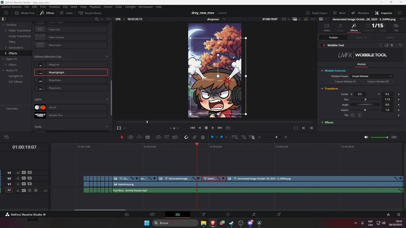Select the Wobble Tool effect in list
The height and width of the screenshot is (228, 406).
click(x=71, y=115)
